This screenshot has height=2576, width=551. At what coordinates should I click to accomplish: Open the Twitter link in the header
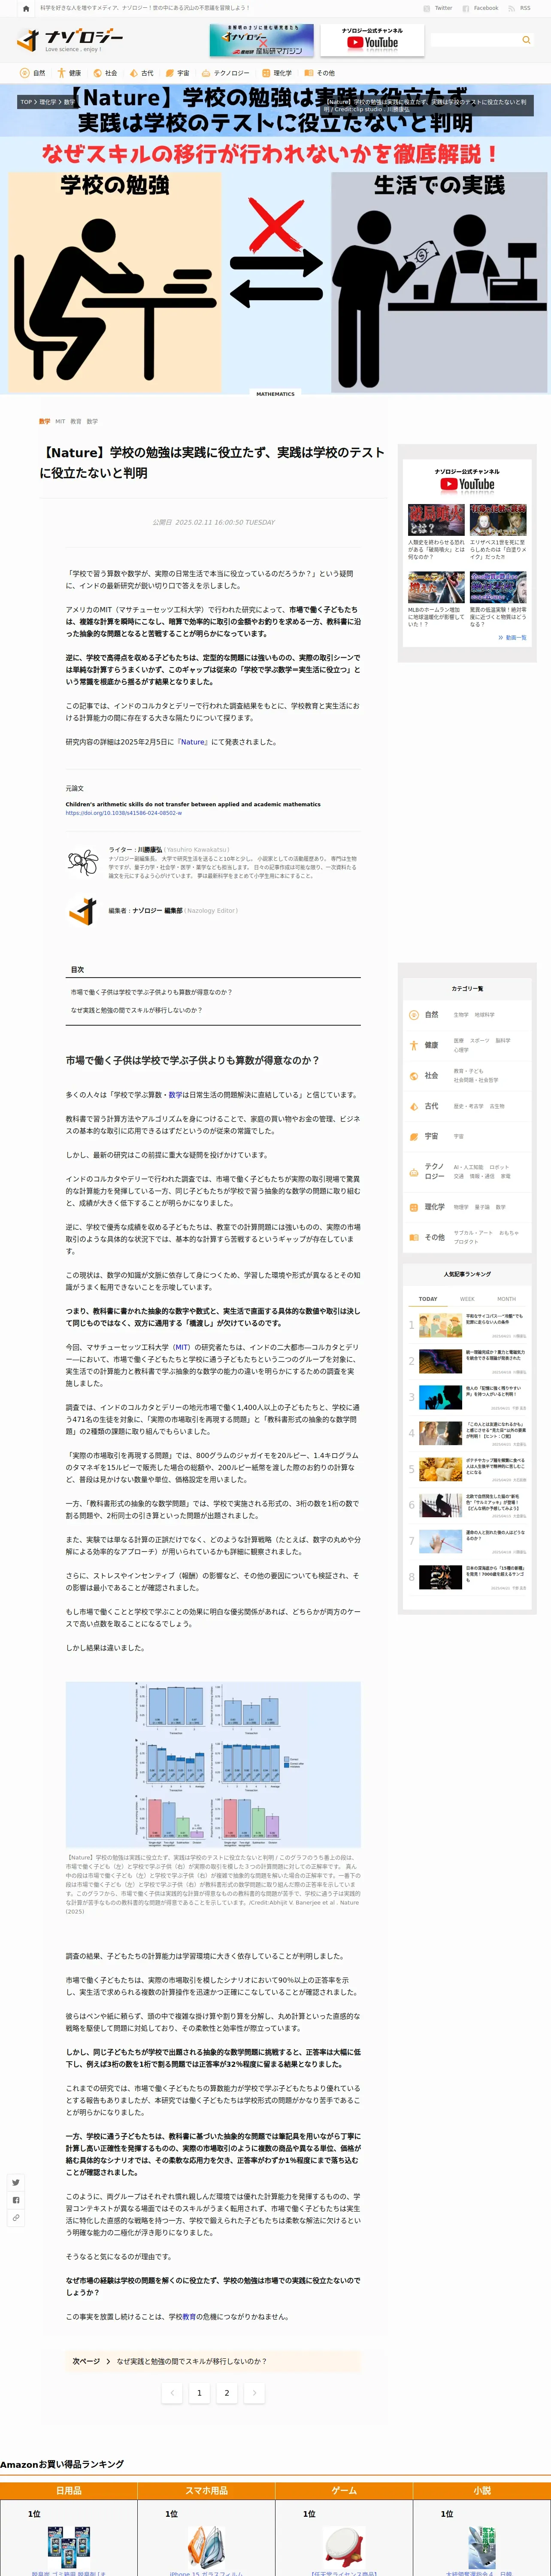438,8
